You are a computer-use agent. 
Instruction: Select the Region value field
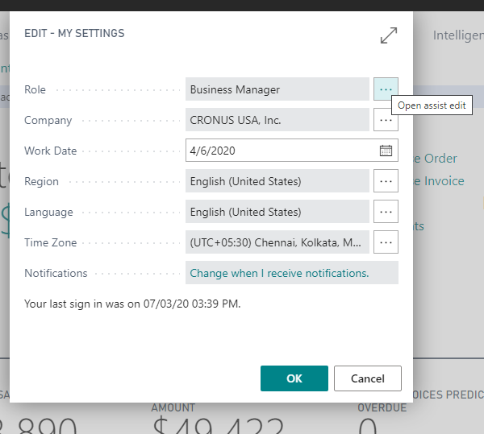277,181
